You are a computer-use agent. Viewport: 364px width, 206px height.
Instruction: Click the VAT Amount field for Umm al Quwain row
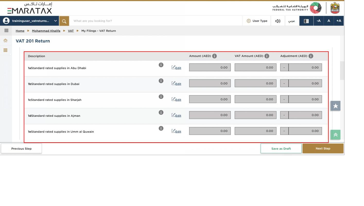[255, 131]
